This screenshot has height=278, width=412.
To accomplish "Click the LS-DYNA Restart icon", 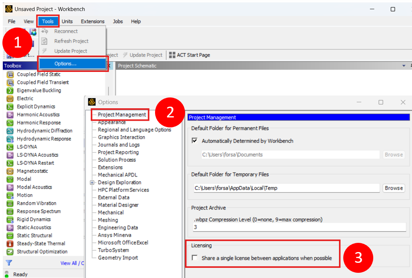I will coord(10,163).
